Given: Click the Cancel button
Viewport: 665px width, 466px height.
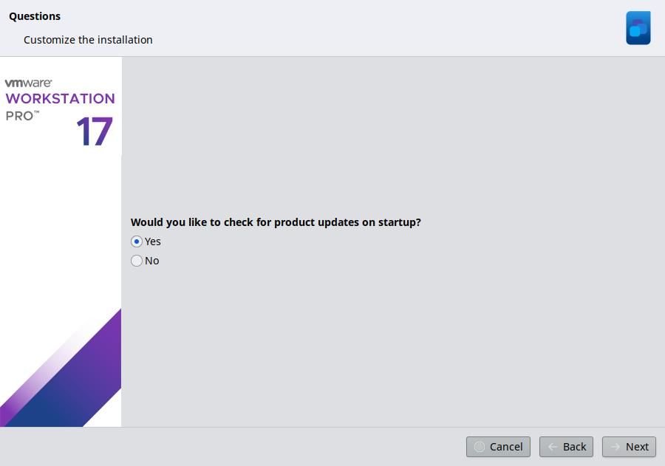Looking at the screenshot, I should tap(498, 447).
